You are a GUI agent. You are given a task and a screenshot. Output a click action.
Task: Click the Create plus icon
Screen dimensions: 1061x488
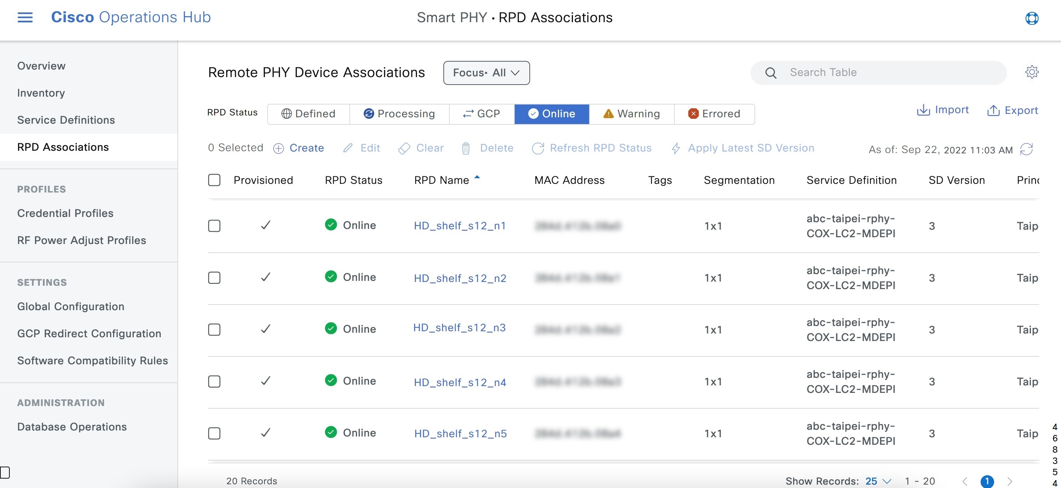tap(278, 149)
